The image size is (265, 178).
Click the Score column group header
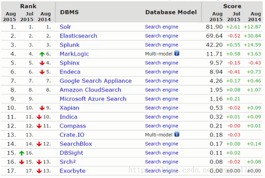tap(232, 6)
